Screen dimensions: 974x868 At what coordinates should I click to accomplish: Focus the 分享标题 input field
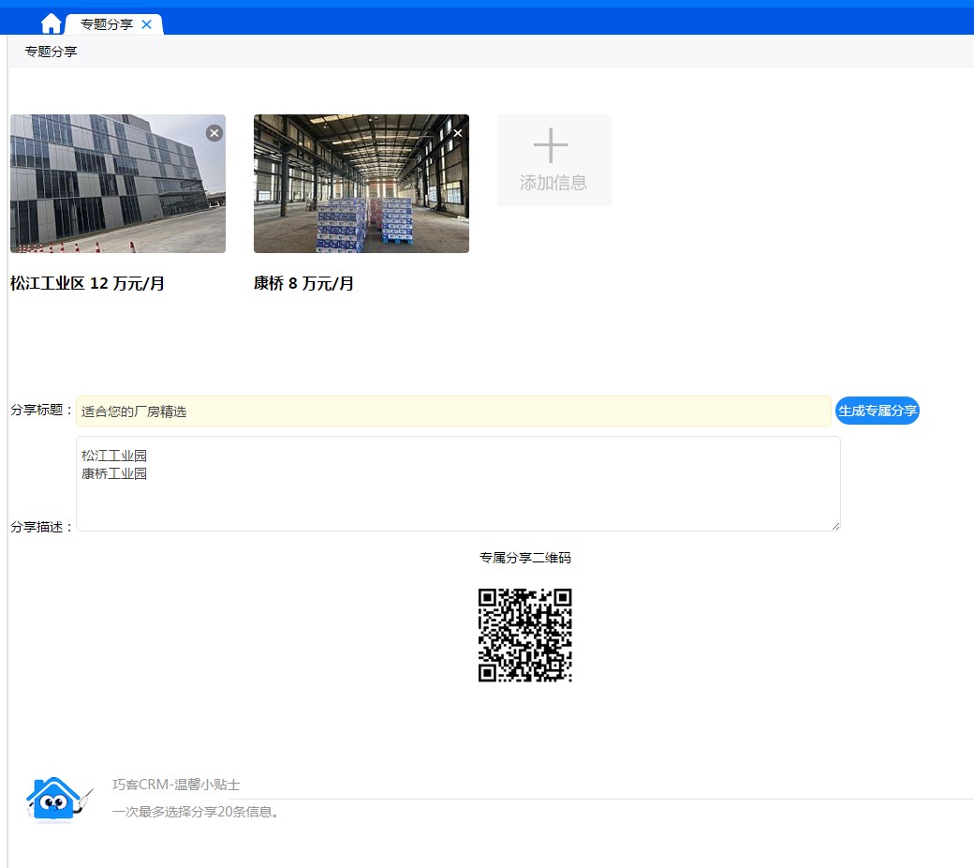(x=453, y=411)
